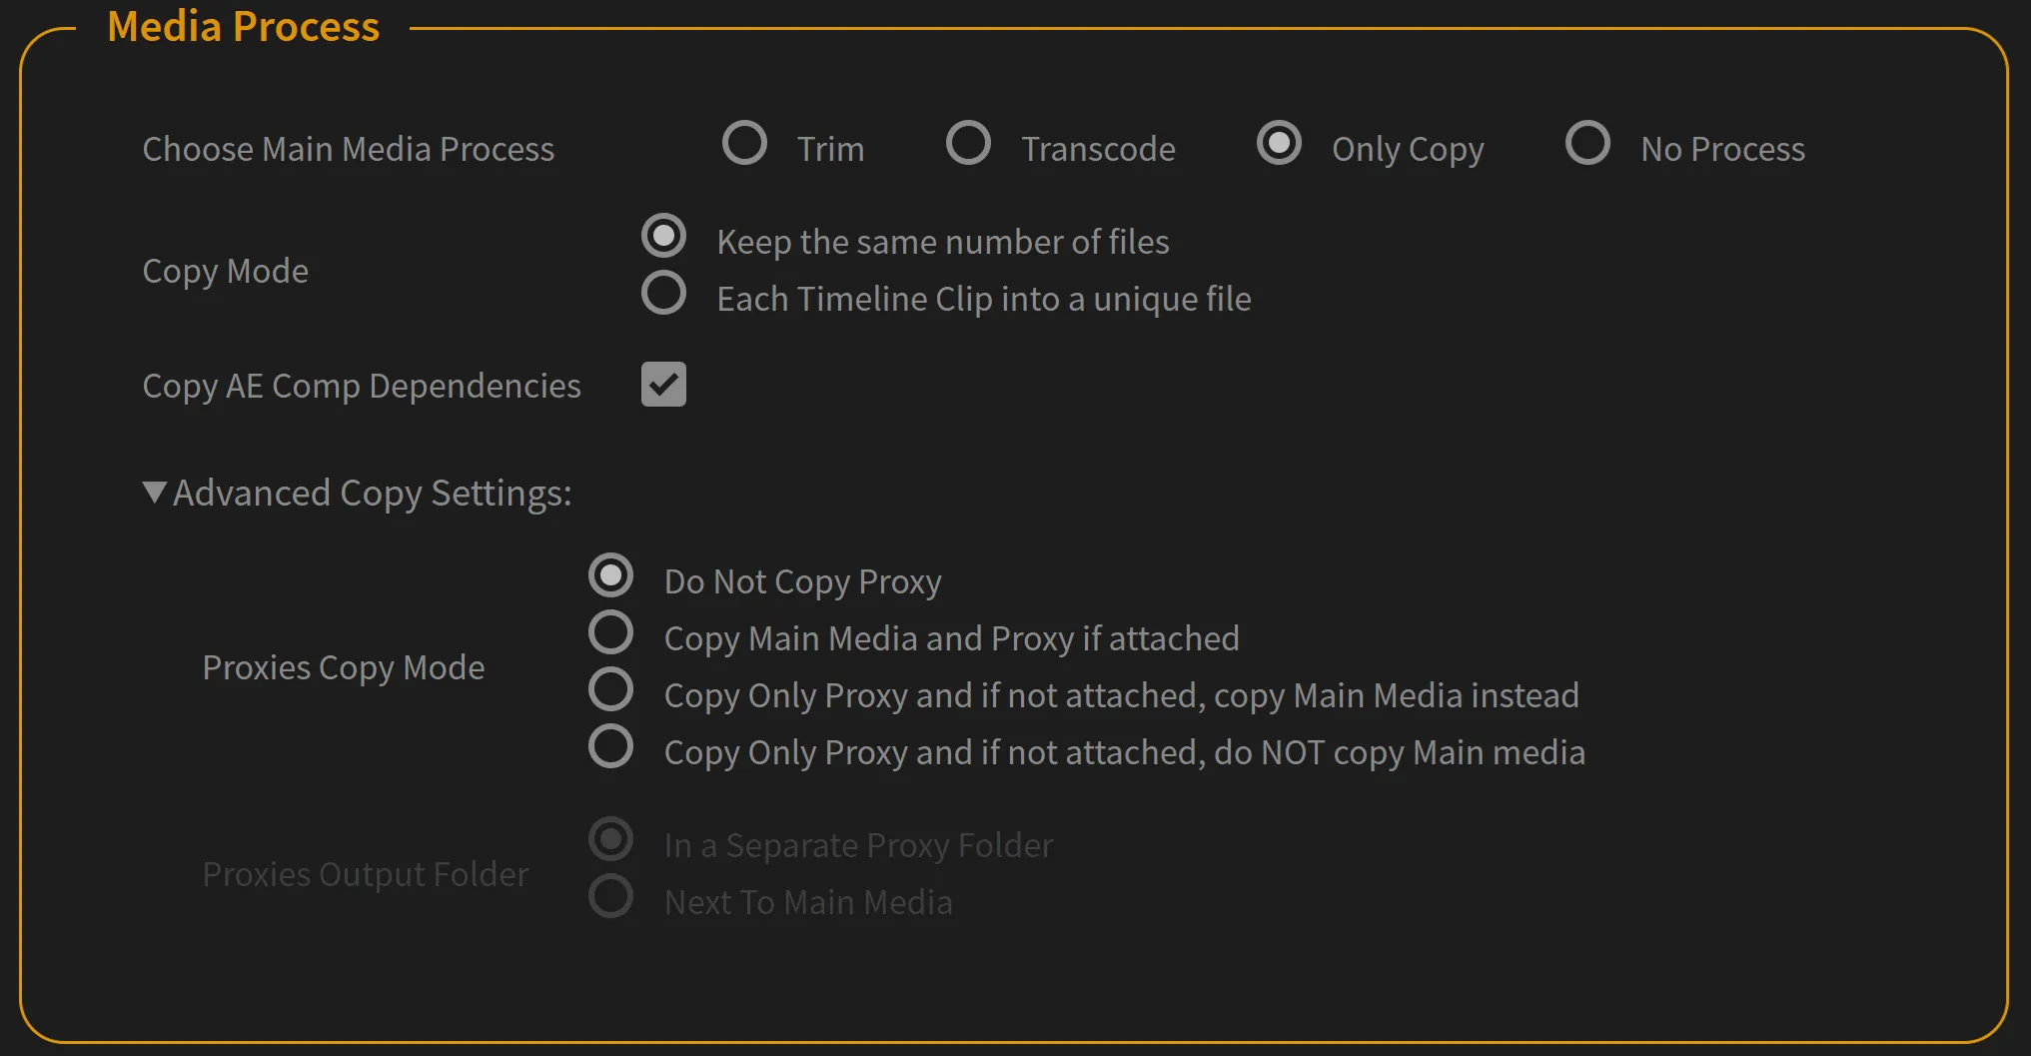Select Do Not Copy Proxy
Viewport: 2031px width, 1056px height.
pos(610,575)
